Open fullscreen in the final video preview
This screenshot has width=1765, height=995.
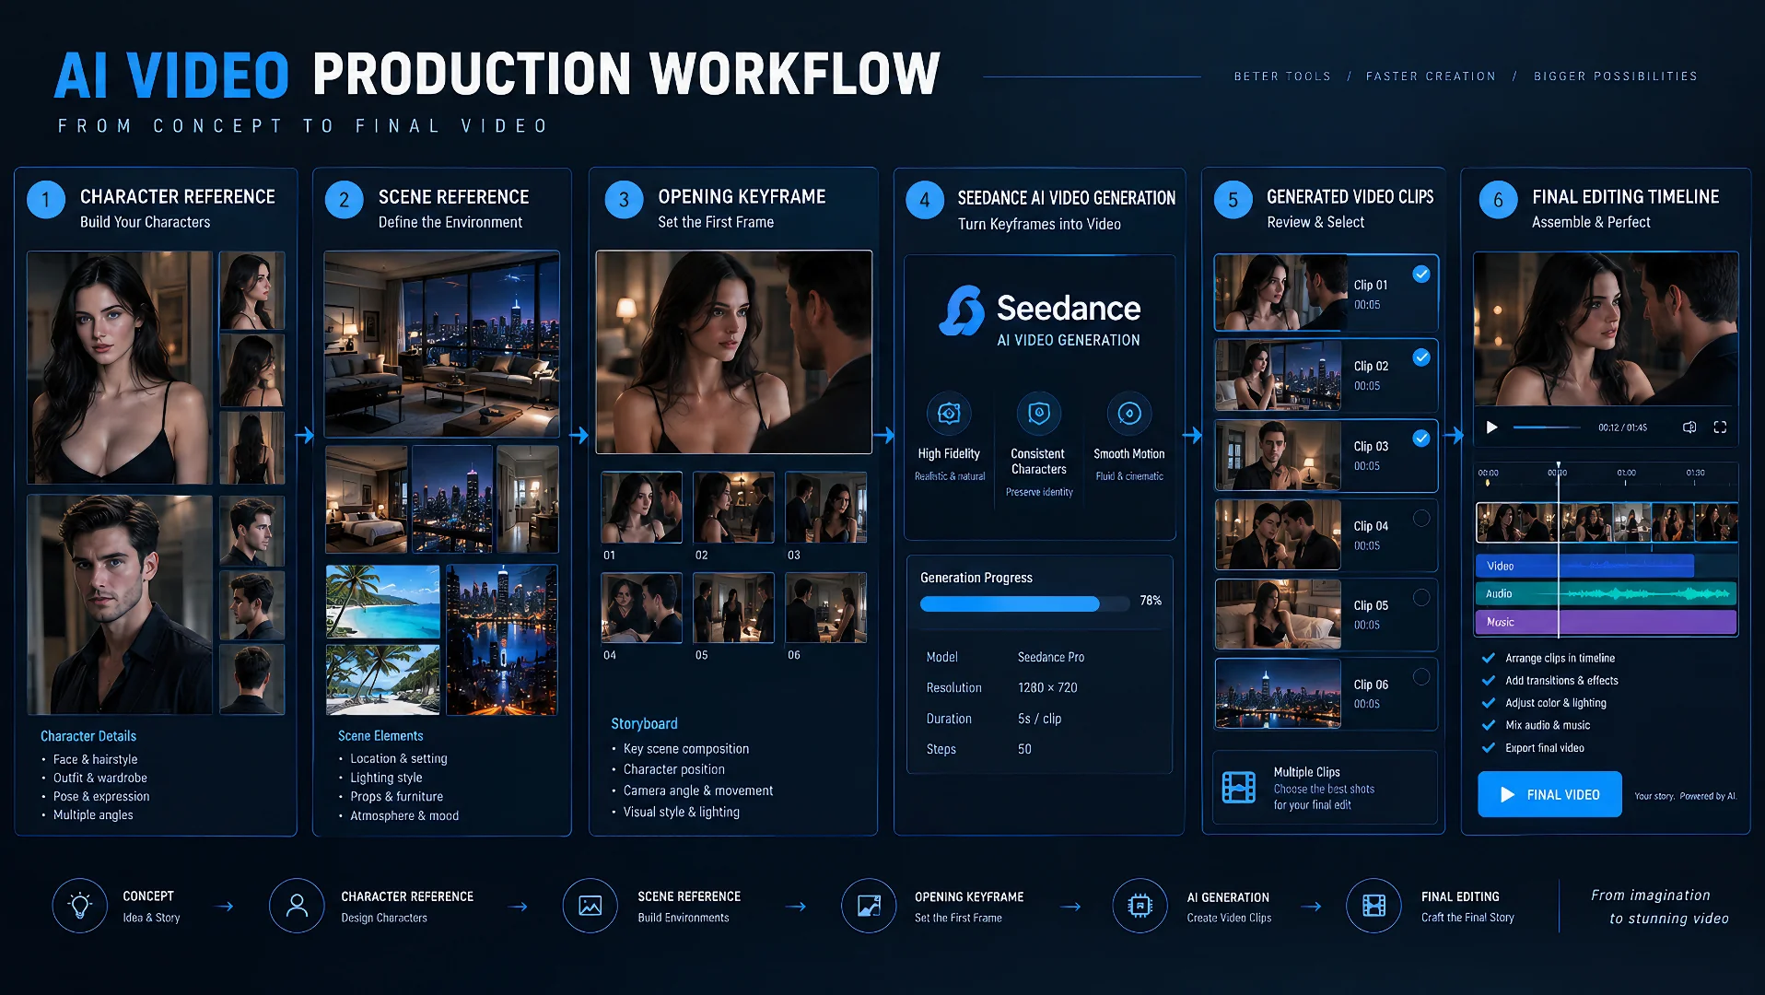(x=1720, y=427)
